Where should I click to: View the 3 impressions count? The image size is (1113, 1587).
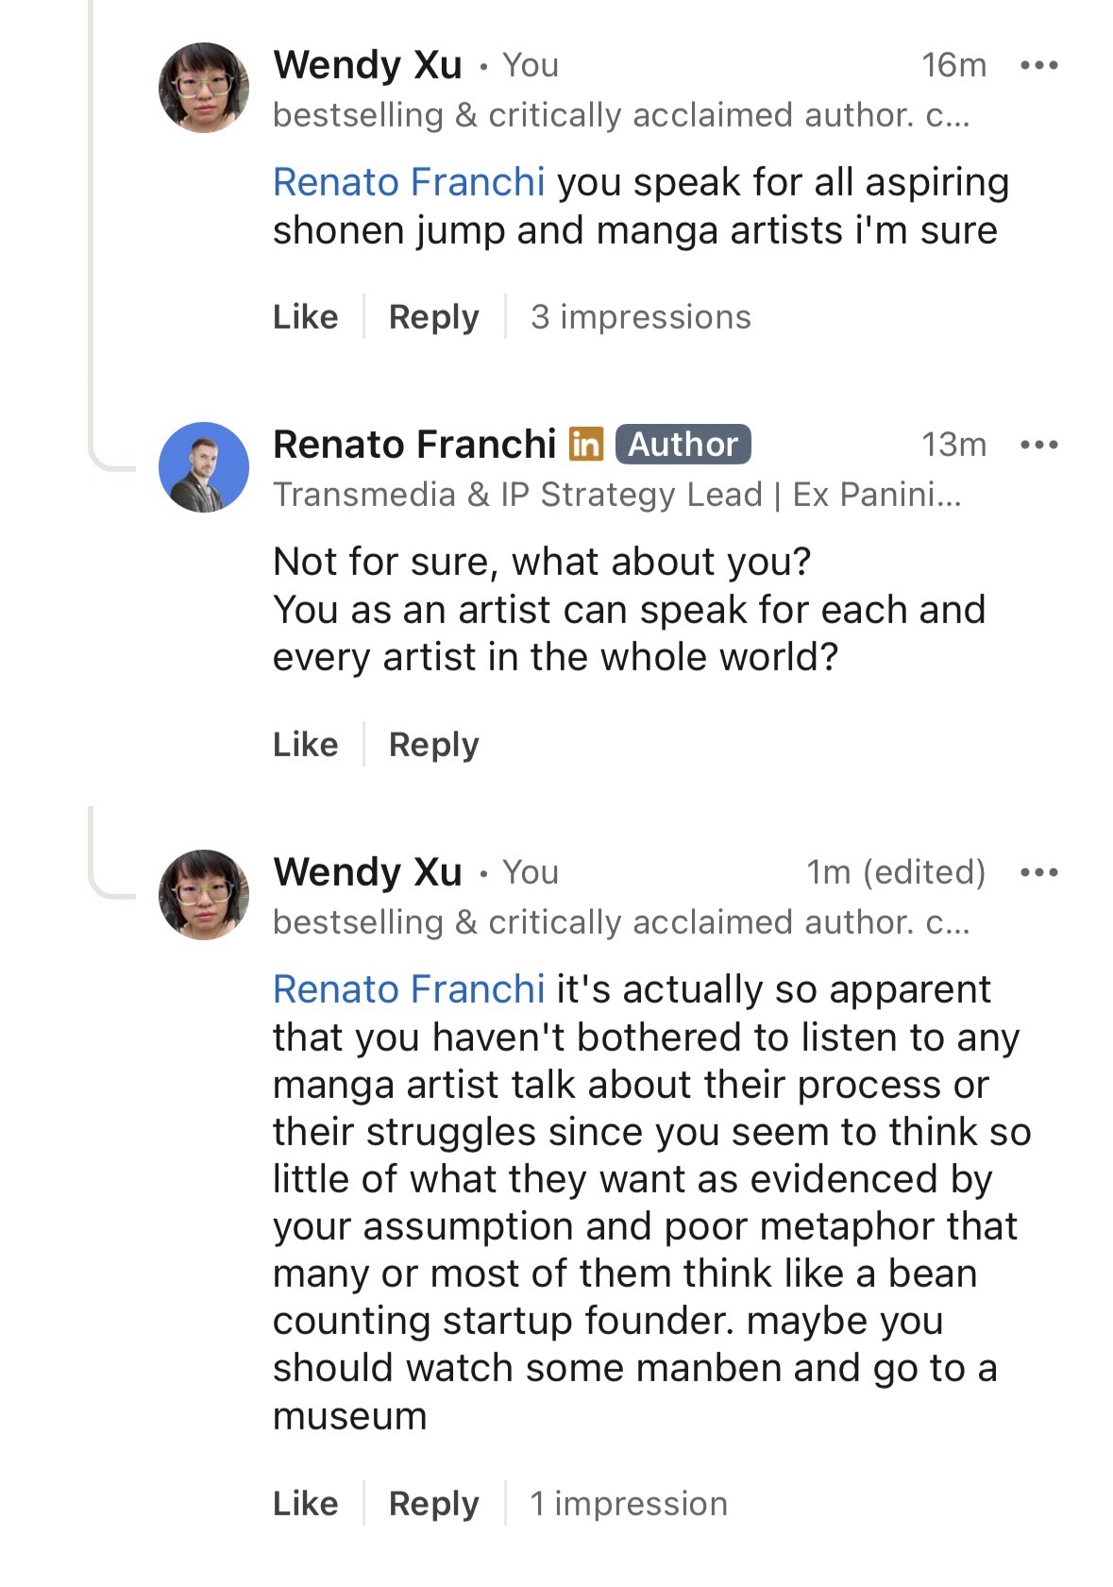pyautogui.click(x=641, y=317)
